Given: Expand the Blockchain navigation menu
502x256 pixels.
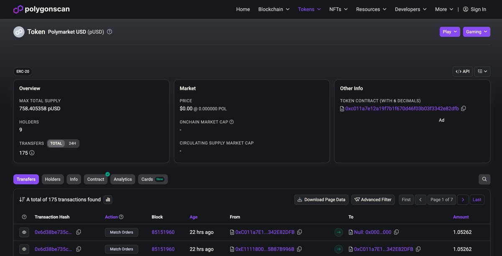Looking at the screenshot, I should (274, 9).
